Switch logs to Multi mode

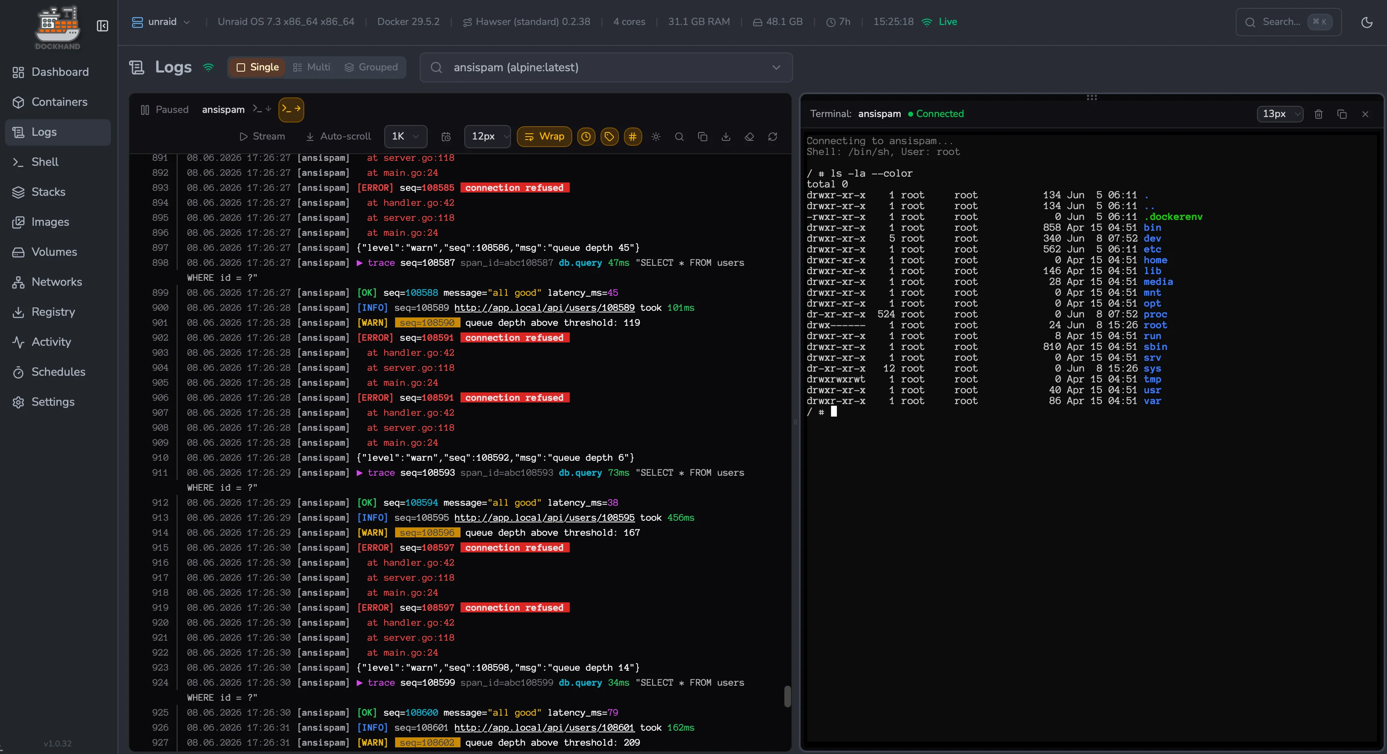[x=312, y=67]
